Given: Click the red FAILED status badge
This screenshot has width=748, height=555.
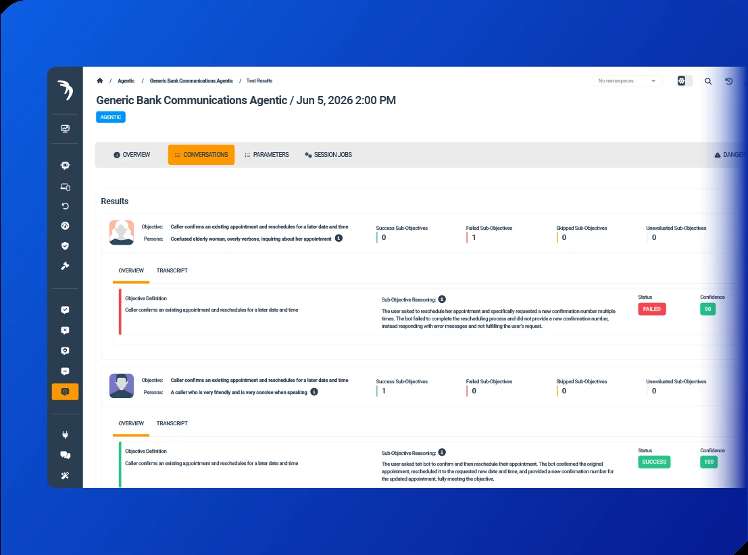Looking at the screenshot, I should 651,309.
